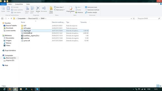This screenshot has height=91, width=162.
Task: Open the Fácil acesso dropdown
Action: [x=59, y=10]
